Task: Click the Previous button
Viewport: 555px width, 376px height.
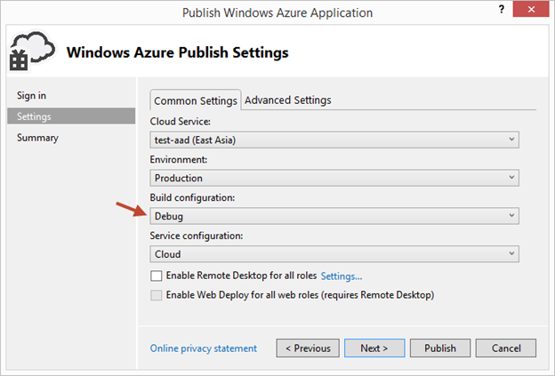Action: point(308,348)
